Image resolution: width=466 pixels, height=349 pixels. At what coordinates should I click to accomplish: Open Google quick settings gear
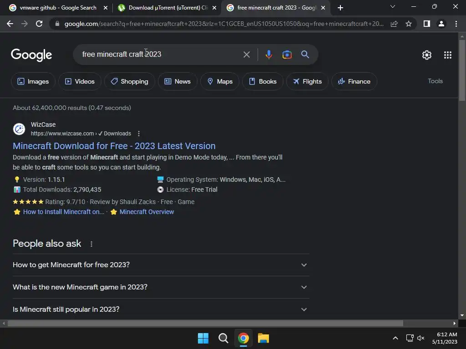[427, 55]
